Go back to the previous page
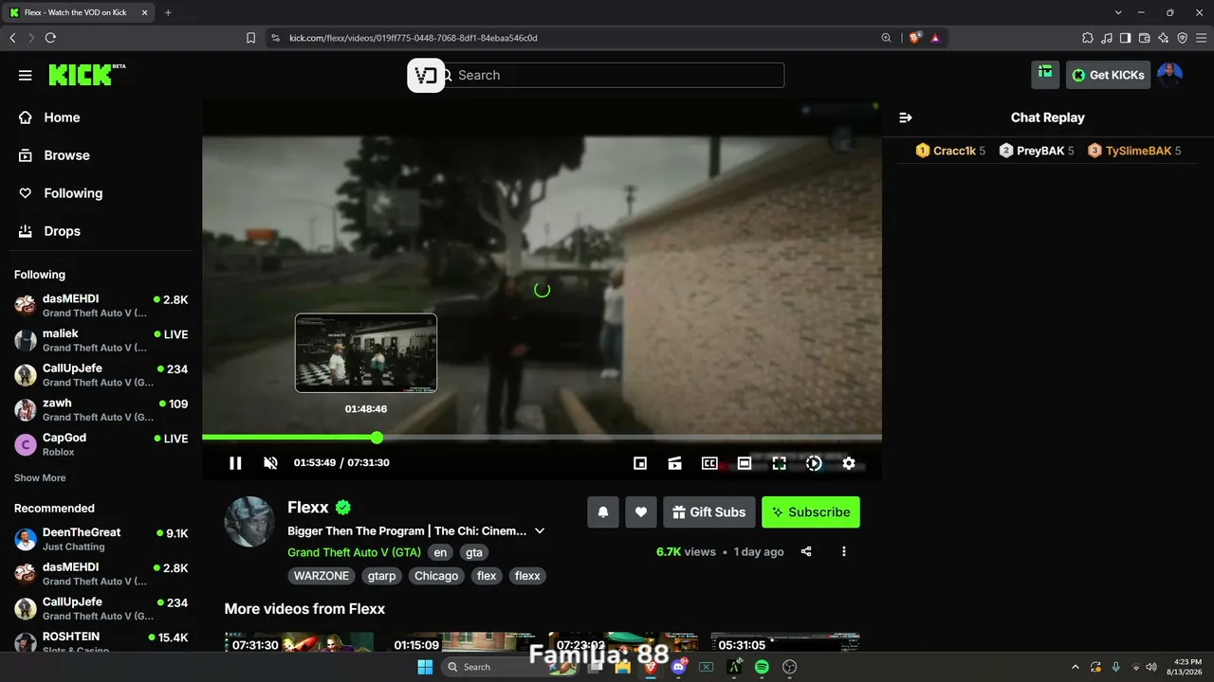The image size is (1214, 682). [x=12, y=38]
